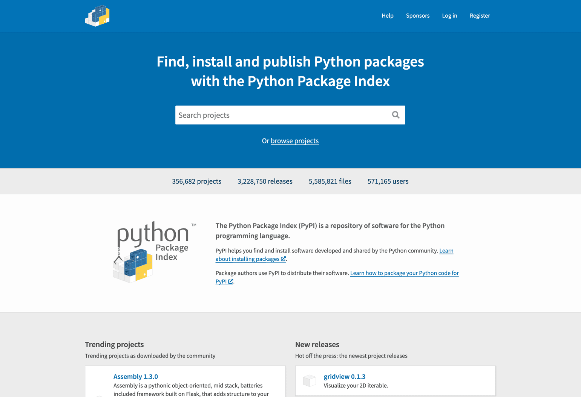Viewport: 581px width, 397px height.
Task: Go to Sponsors in the top navigation
Action: pos(417,15)
